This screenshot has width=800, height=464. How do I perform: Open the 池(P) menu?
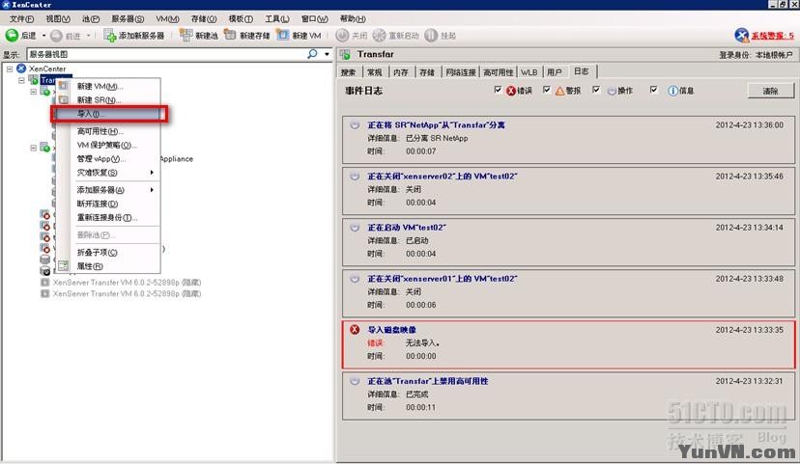tap(91, 19)
